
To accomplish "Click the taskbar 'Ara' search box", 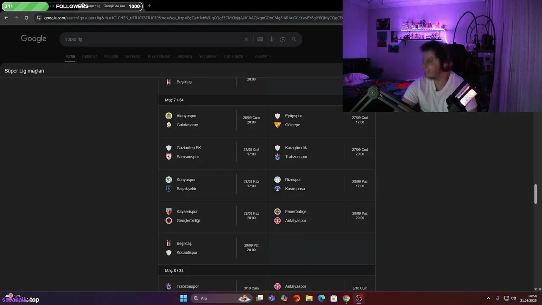I will click(221, 298).
